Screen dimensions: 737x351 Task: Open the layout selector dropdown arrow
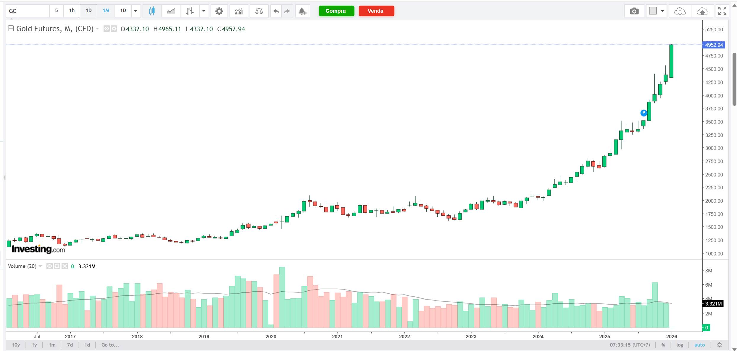coord(662,11)
